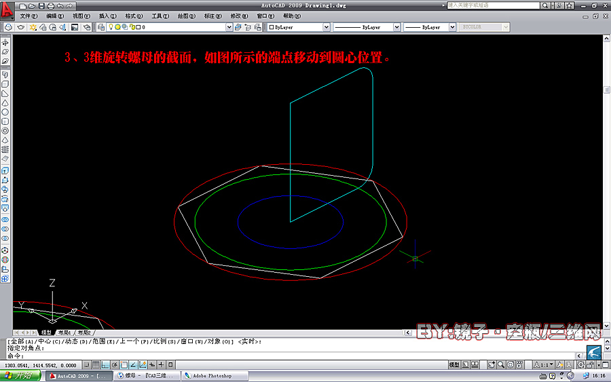Select the Helix tool
This screenshot has height=382, width=611.
(x=5, y=149)
